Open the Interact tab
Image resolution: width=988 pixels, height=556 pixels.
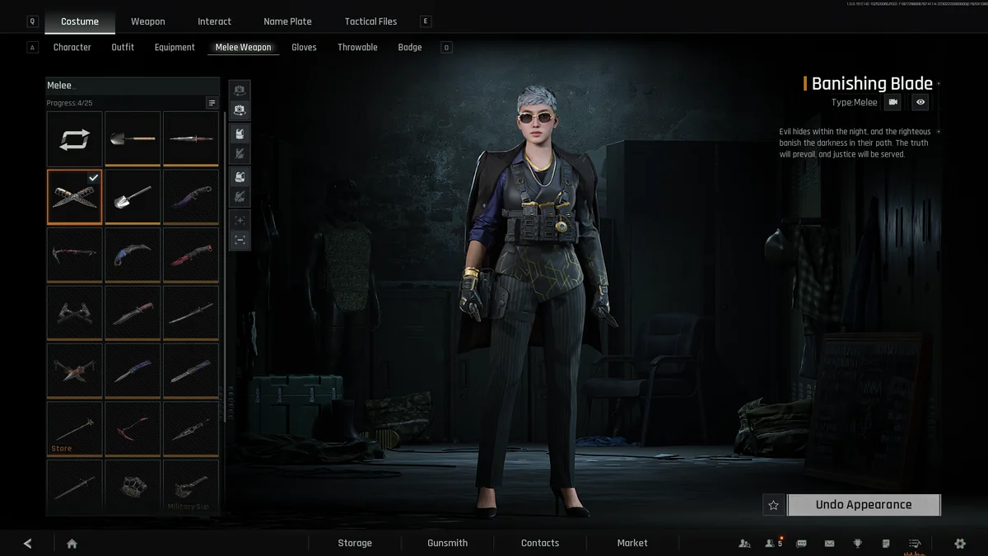click(x=215, y=21)
